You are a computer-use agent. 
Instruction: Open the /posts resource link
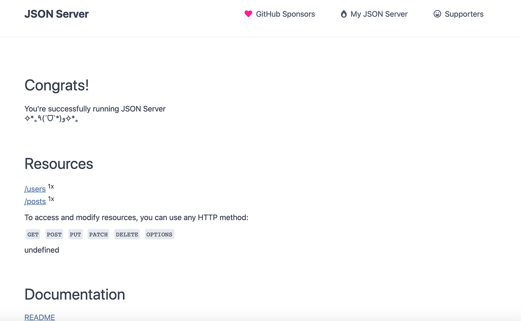pyautogui.click(x=35, y=201)
